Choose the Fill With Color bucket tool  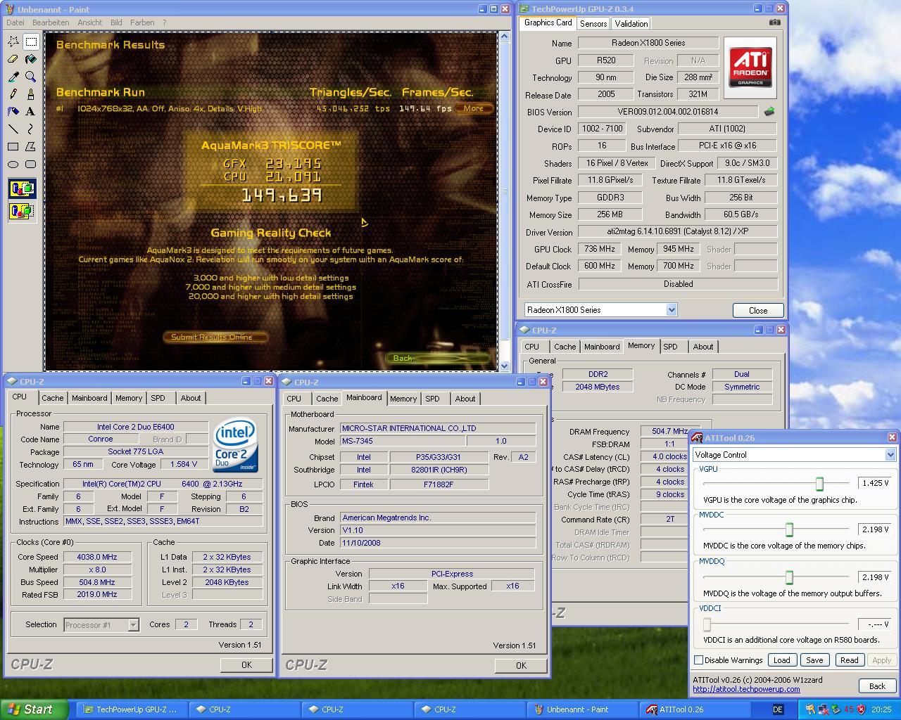[x=31, y=59]
